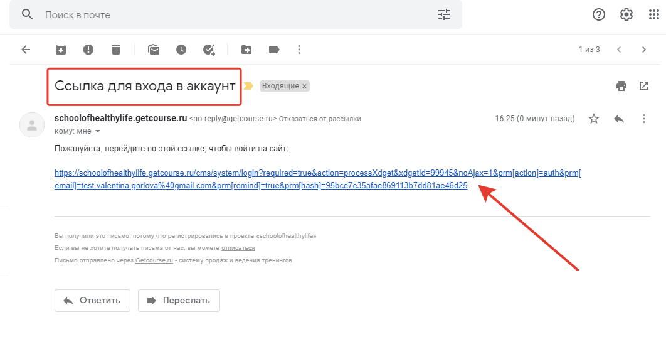Image resolution: width=666 pixels, height=359 pixels.
Task: Open the Getcourse.ru footer link
Action: click(x=154, y=260)
